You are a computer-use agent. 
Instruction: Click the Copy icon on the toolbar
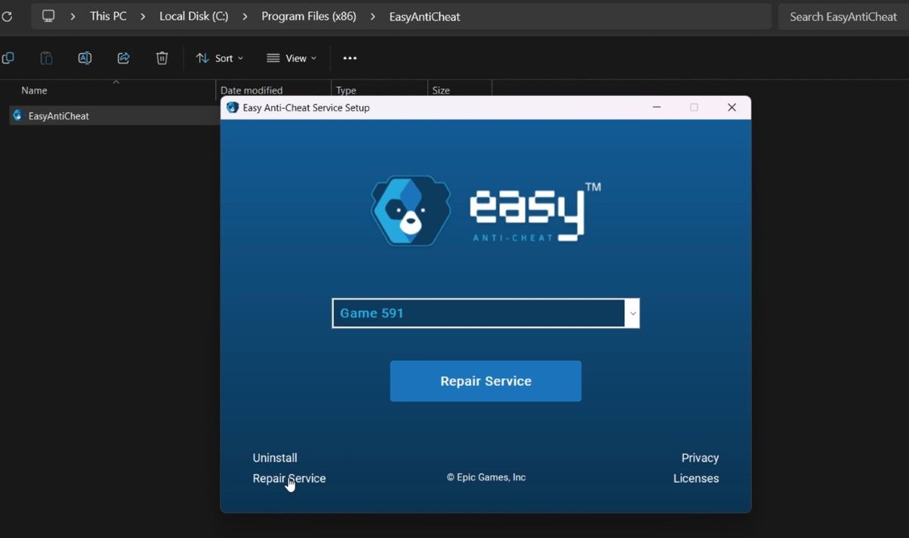point(8,58)
